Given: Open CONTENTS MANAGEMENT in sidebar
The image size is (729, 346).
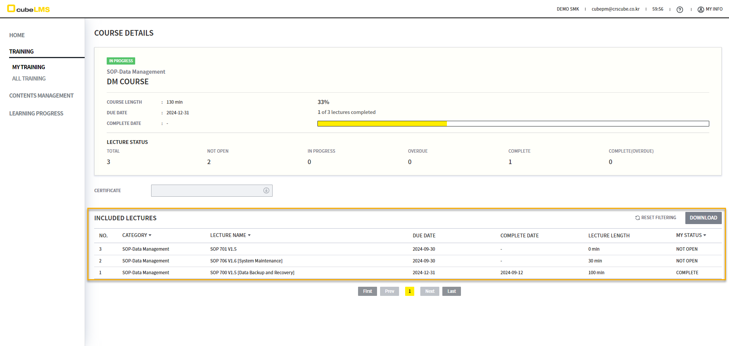Looking at the screenshot, I should 41,96.
